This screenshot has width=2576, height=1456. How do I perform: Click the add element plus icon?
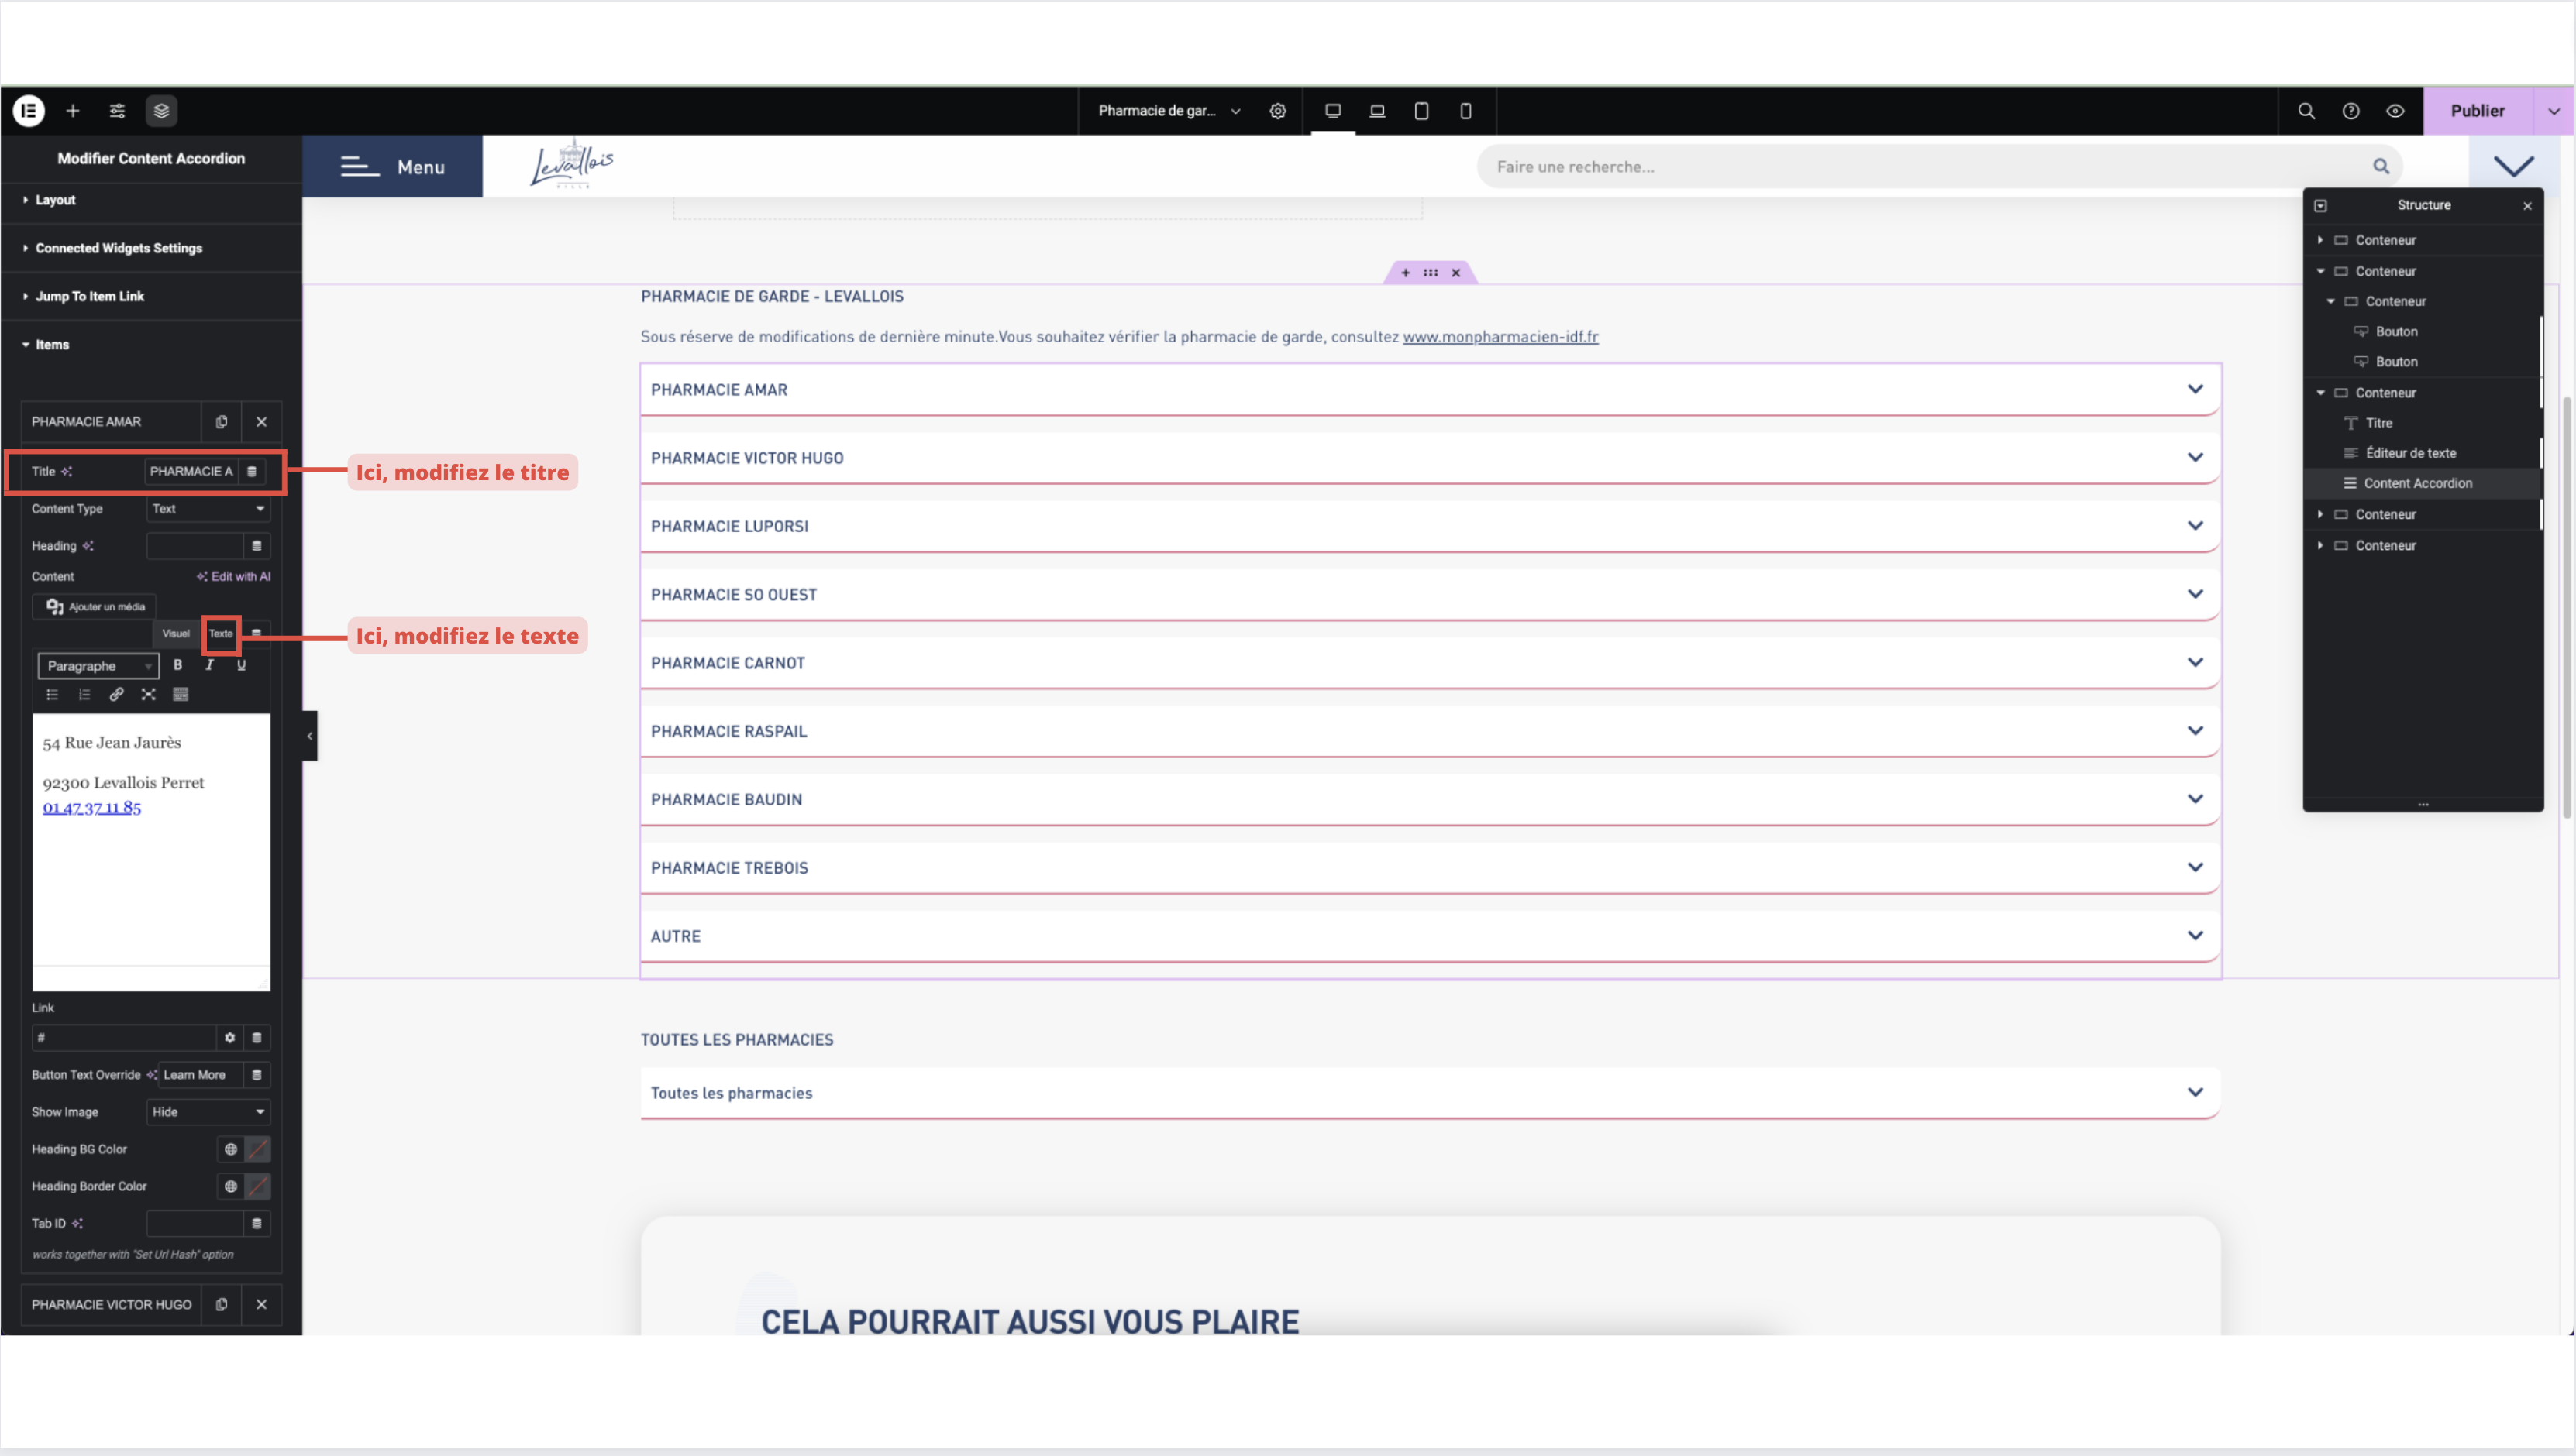click(x=73, y=111)
